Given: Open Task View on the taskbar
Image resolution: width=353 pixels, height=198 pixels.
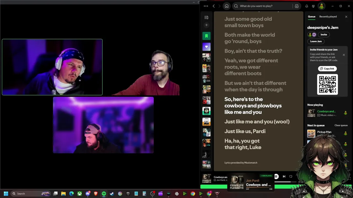Looking at the screenshot, I should tap(55, 194).
